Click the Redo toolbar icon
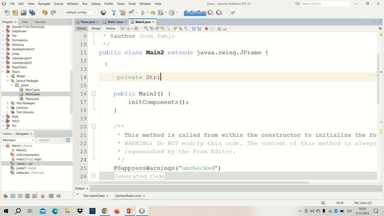384x216 pixels. point(53,13)
